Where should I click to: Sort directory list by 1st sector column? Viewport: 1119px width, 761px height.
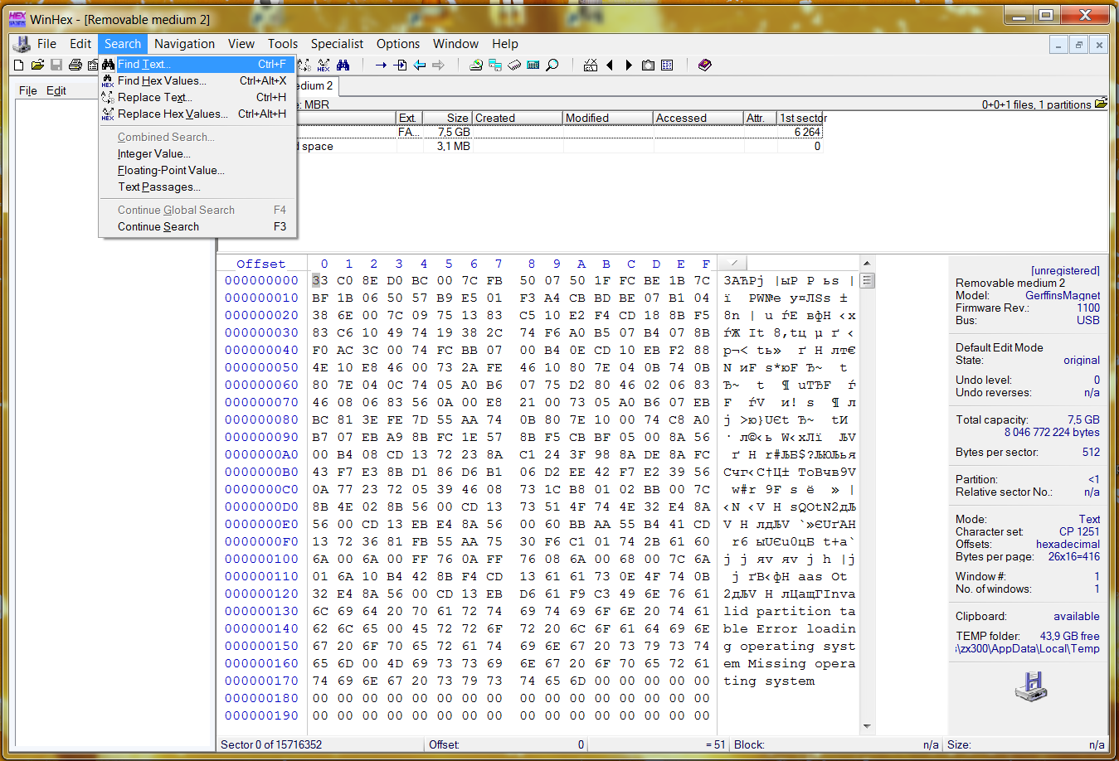[x=801, y=118]
